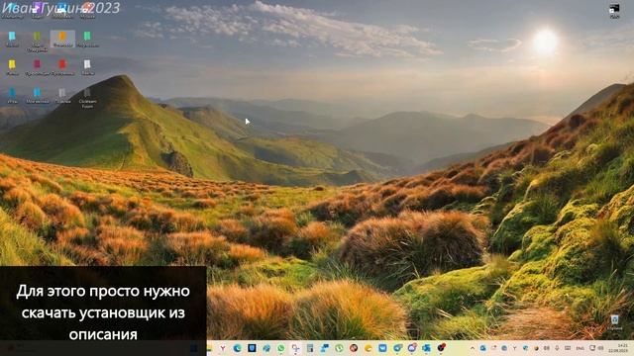The width and height of the screenshot is (634, 356).
Task: Open the Telegram-style paper plane taskbar icon
Action: 397,348
